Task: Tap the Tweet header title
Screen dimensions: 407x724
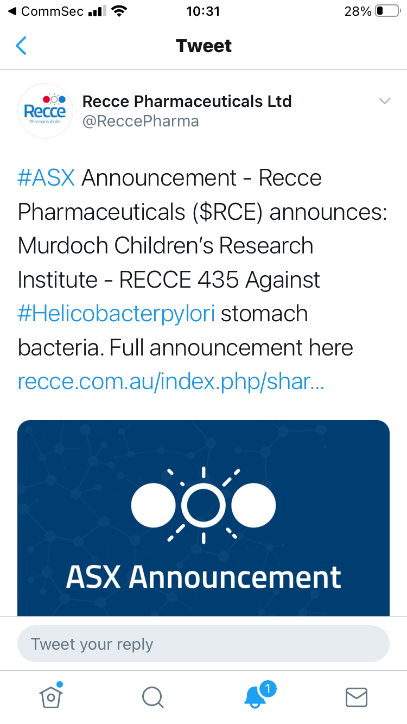Action: click(x=204, y=46)
